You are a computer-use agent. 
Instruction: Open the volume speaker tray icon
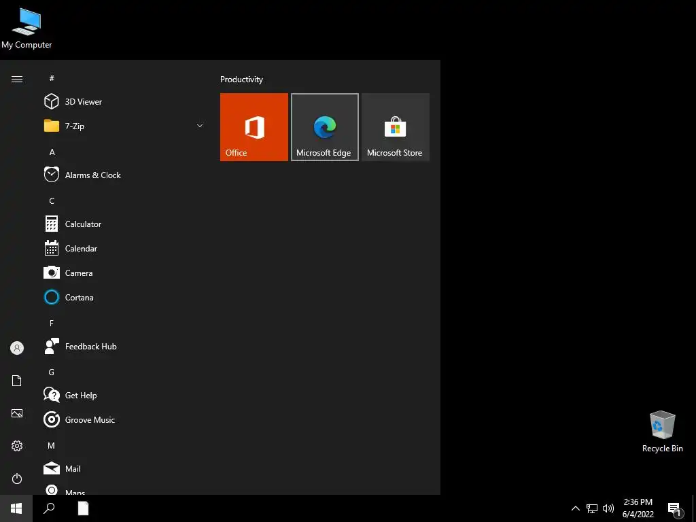(x=608, y=508)
